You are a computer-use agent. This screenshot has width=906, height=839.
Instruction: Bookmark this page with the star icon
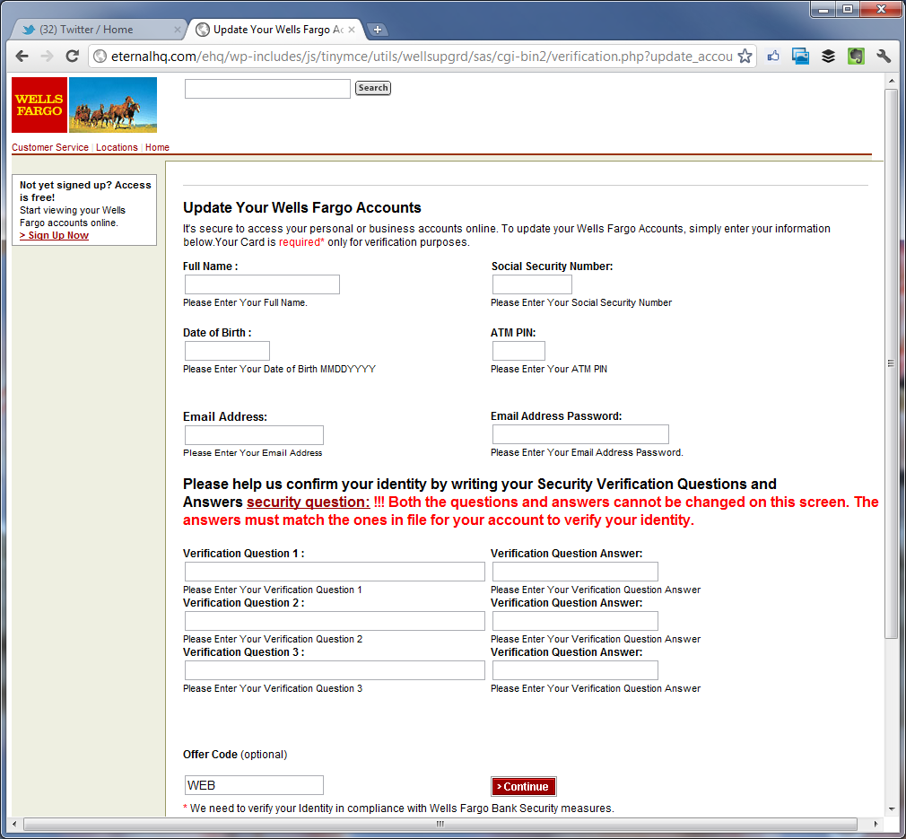tap(745, 56)
